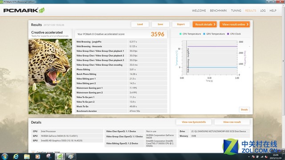Open chart Details button
Screen dimensions: 285x160
(x=244, y=110)
